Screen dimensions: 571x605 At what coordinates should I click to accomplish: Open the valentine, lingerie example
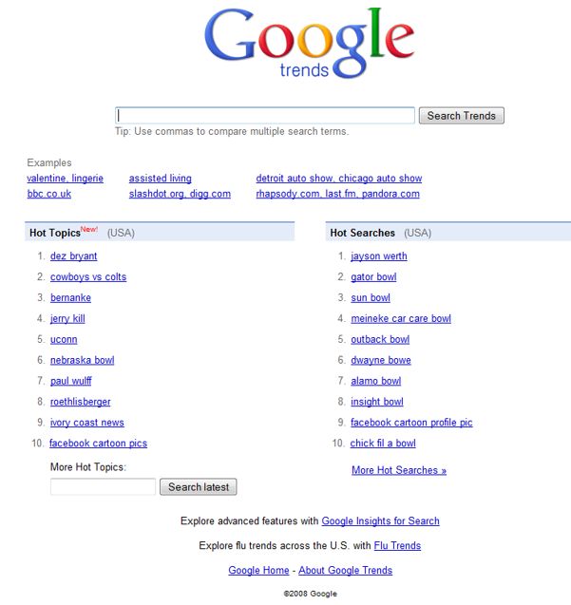click(65, 179)
